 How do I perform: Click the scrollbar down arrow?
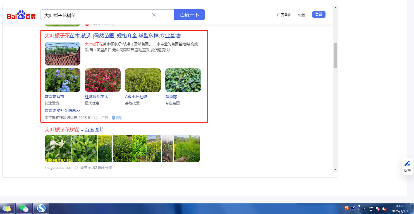(335, 170)
